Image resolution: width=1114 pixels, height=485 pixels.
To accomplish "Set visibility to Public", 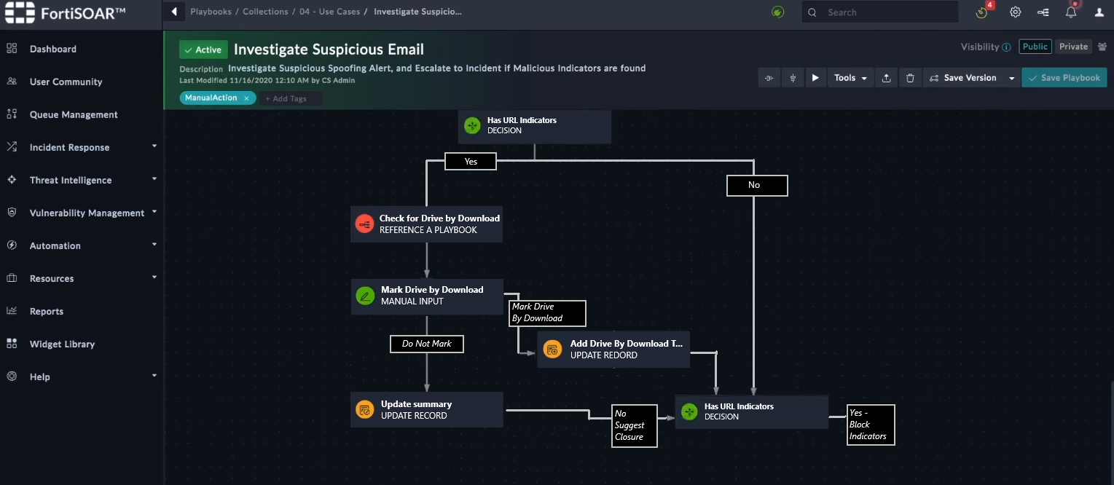I will (x=1035, y=47).
